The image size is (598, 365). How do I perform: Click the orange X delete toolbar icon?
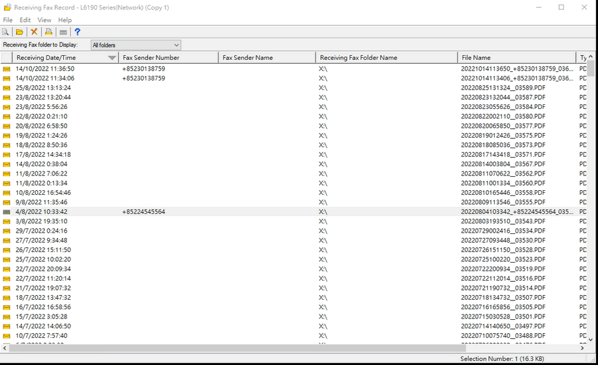(x=34, y=32)
